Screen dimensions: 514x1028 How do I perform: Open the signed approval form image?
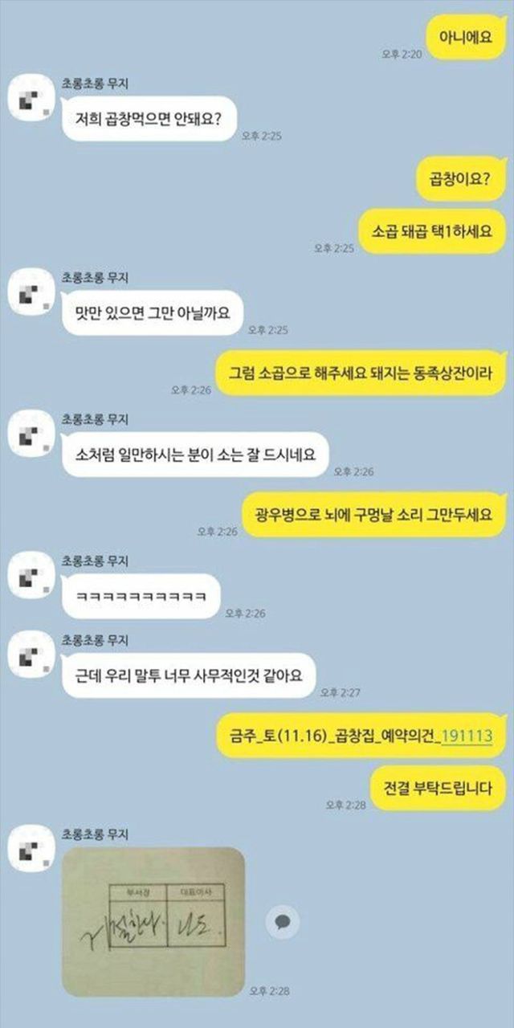tap(153, 921)
